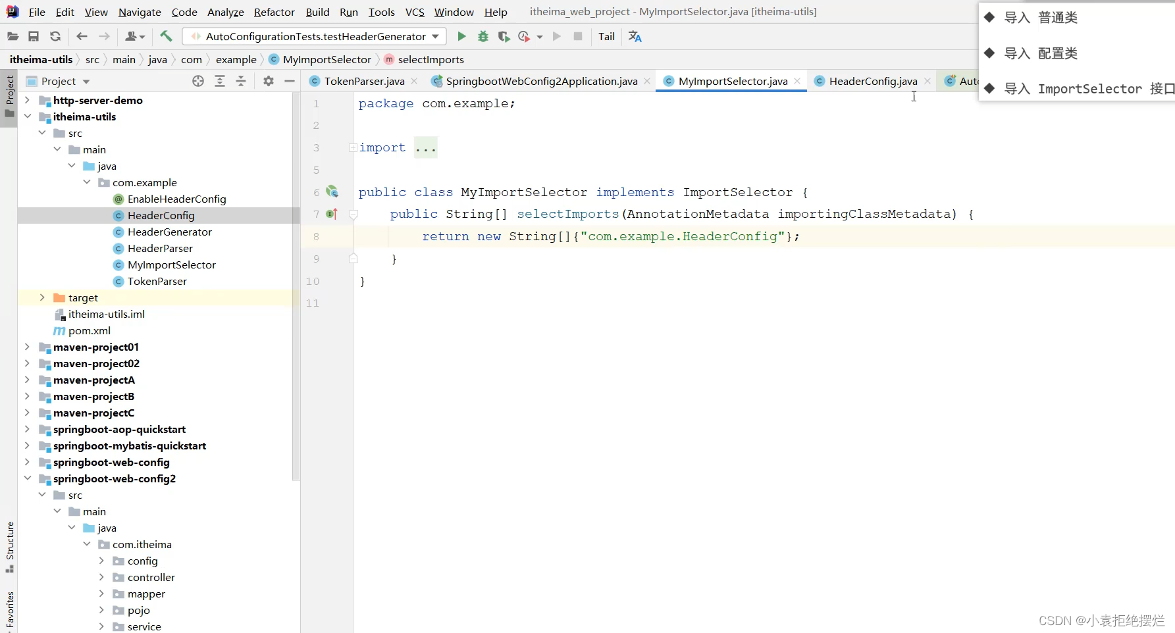Viewport: 1175px width, 633px height.
Task: Close the MyImportSelector.java tab
Action: (797, 81)
